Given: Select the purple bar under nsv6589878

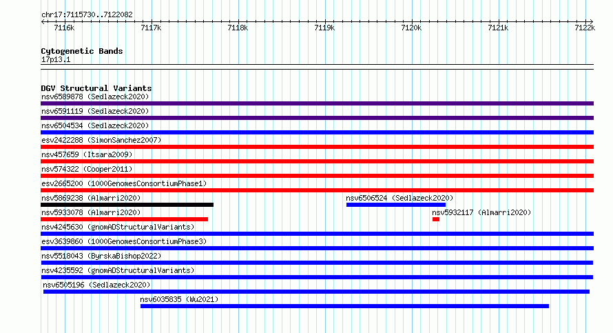Looking at the screenshot, I should [x=317, y=103].
